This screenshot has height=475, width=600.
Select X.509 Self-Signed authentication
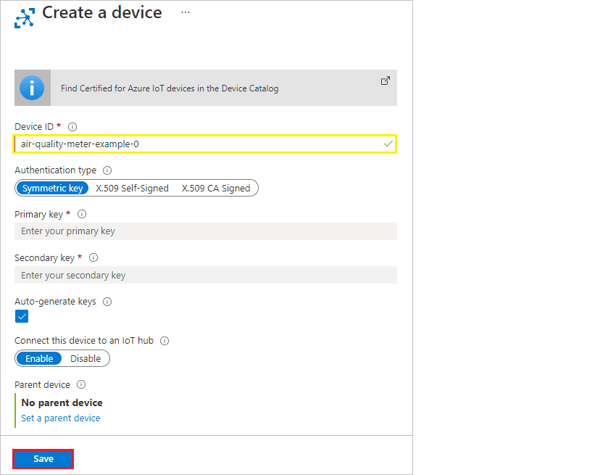pos(130,188)
